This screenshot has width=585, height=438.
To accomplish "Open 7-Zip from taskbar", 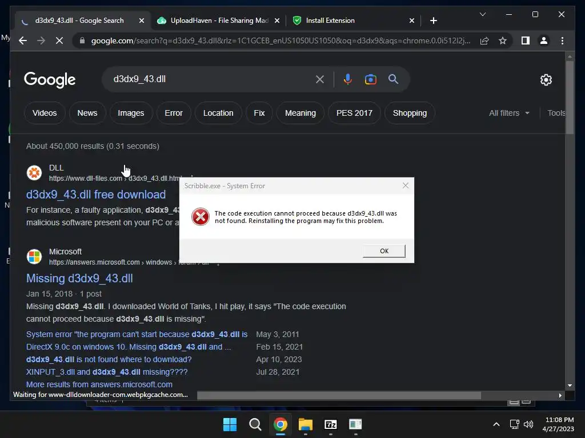I will [x=331, y=424].
